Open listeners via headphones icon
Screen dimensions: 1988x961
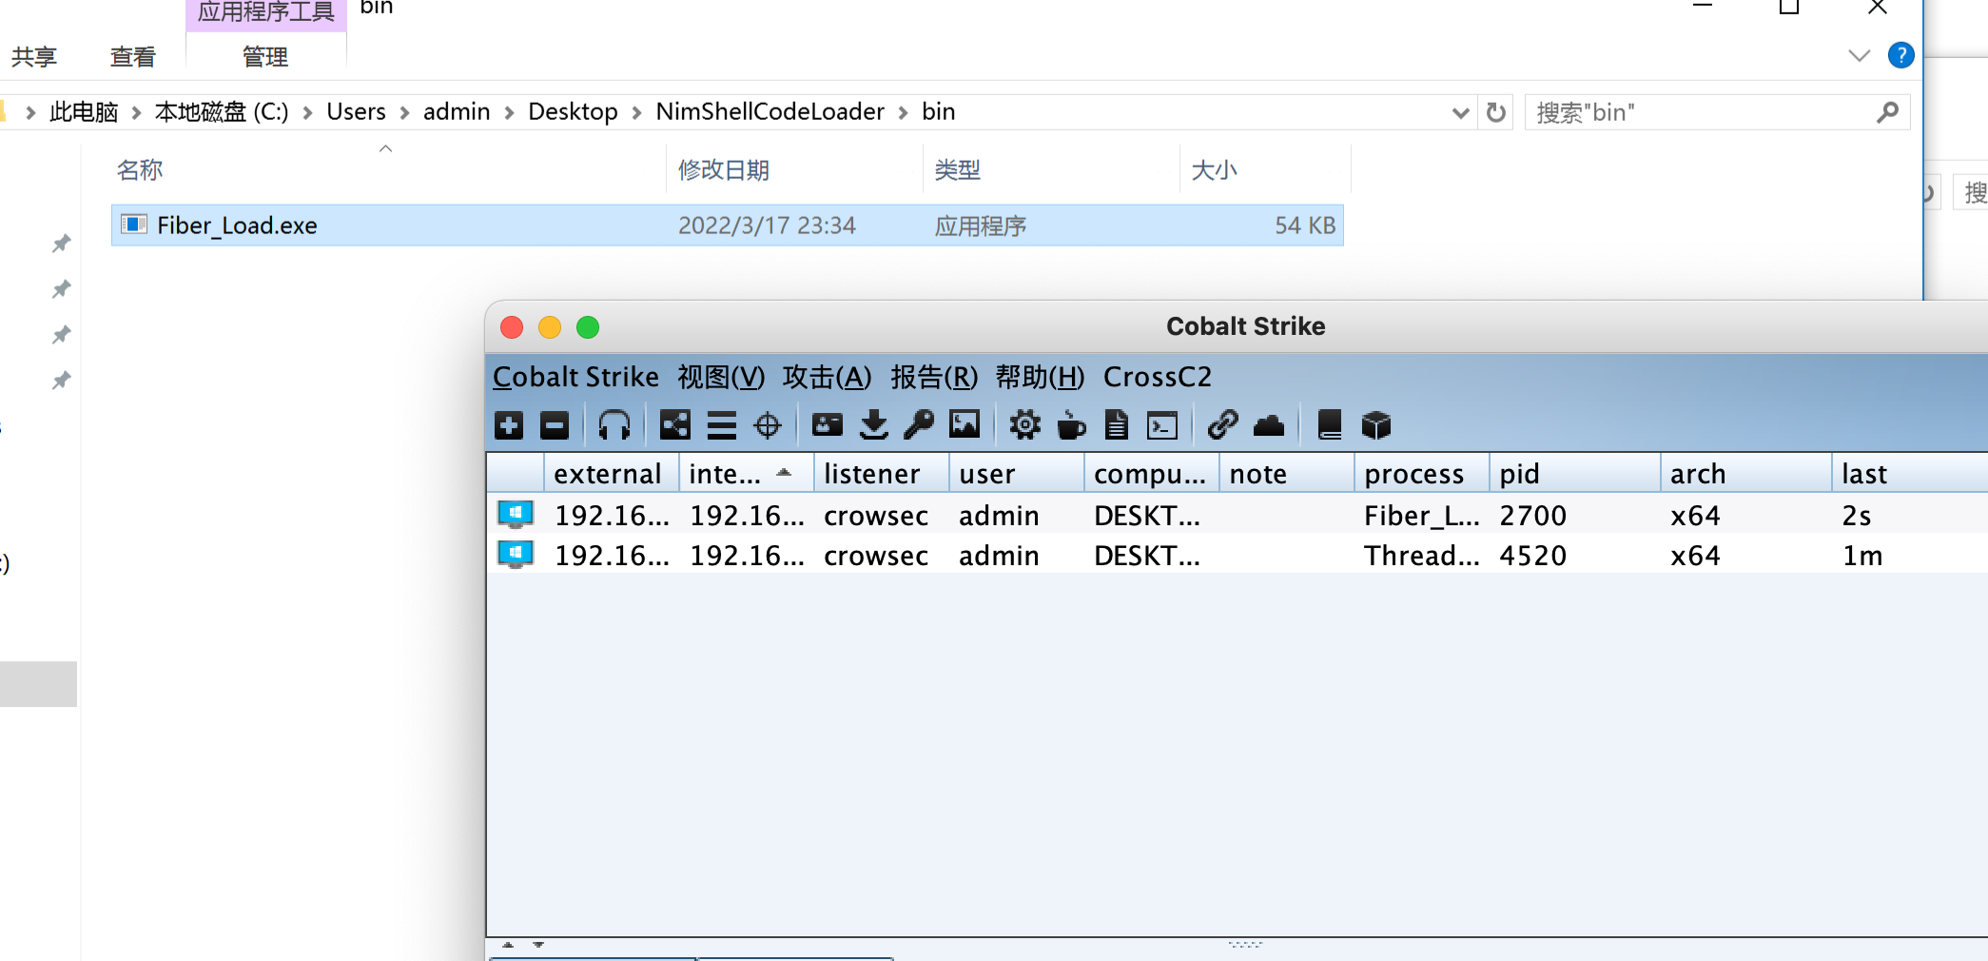(614, 425)
